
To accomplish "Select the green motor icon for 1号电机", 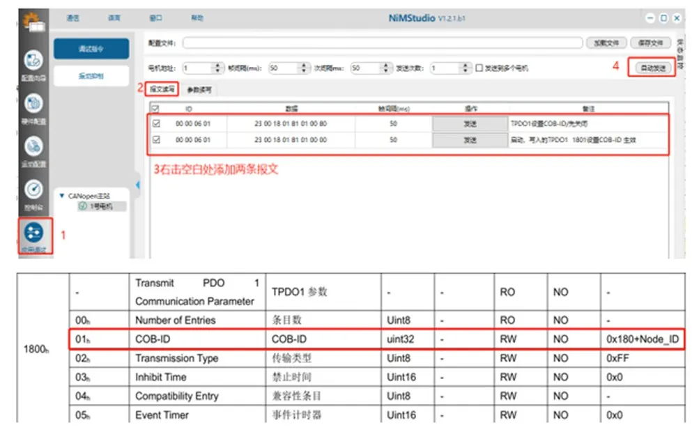I will [x=82, y=206].
